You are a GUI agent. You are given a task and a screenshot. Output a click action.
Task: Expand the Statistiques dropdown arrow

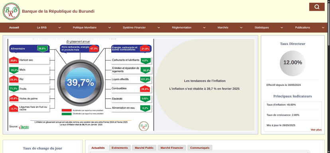(282, 27)
